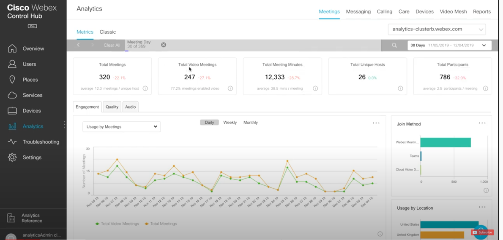
Task: Click info icon in Join Method panel
Action: tap(486, 190)
